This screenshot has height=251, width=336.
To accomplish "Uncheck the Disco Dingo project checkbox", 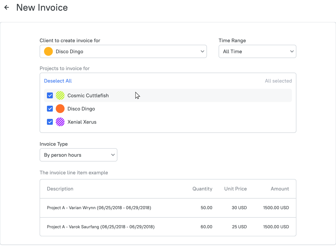I will [50, 109].
